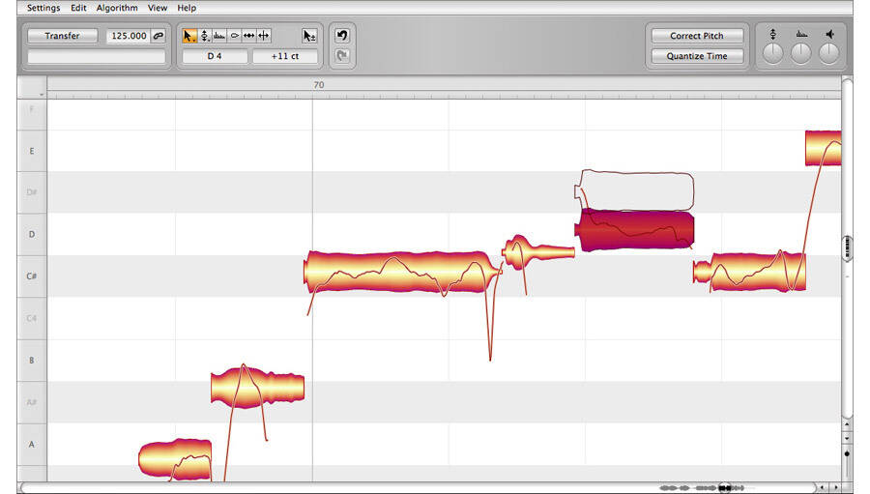Click the D# key in pitch ruler
The width and height of the screenshot is (870, 494).
point(32,192)
